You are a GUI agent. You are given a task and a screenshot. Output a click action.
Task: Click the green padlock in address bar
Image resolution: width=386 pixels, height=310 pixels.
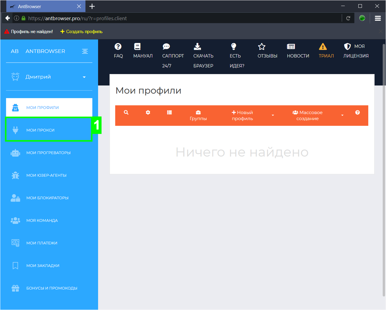(x=23, y=18)
